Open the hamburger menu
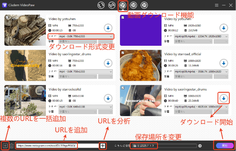This screenshot has width=236, height=151. [217, 5]
